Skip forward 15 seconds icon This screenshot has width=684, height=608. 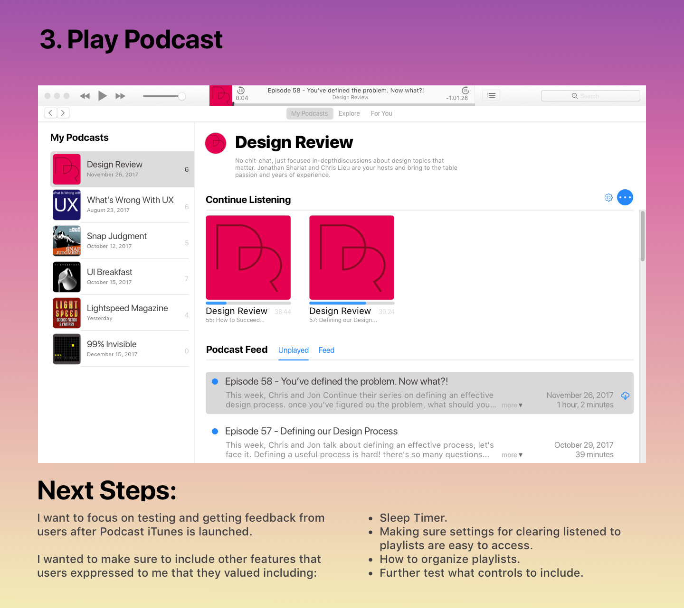[x=465, y=90]
